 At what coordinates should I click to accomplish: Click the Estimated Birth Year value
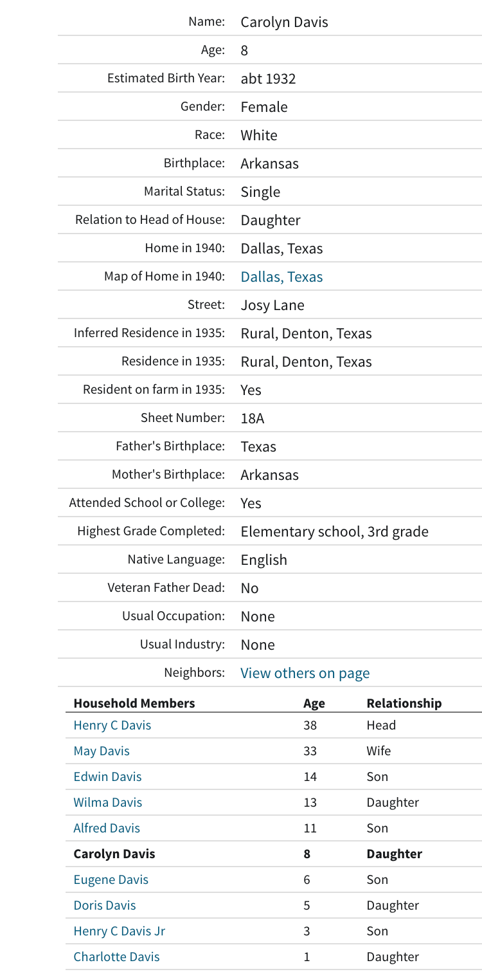[268, 78]
